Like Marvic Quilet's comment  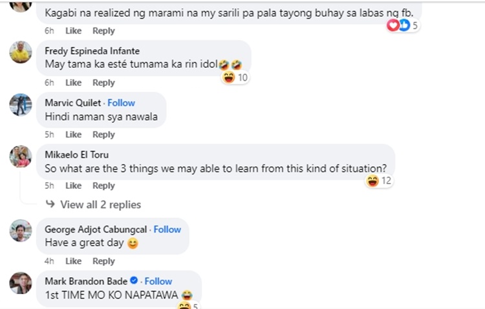point(73,134)
